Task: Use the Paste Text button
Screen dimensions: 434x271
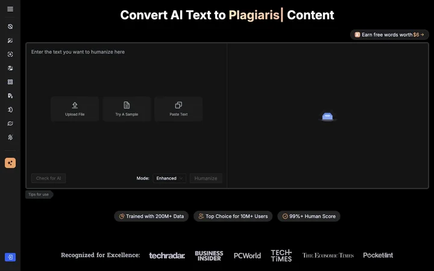Action: [x=178, y=109]
